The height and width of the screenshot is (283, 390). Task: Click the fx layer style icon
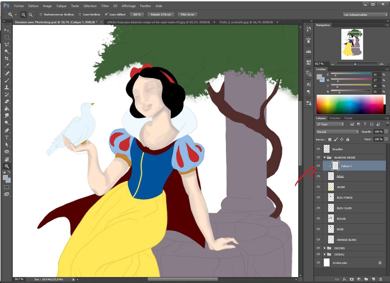344,279
